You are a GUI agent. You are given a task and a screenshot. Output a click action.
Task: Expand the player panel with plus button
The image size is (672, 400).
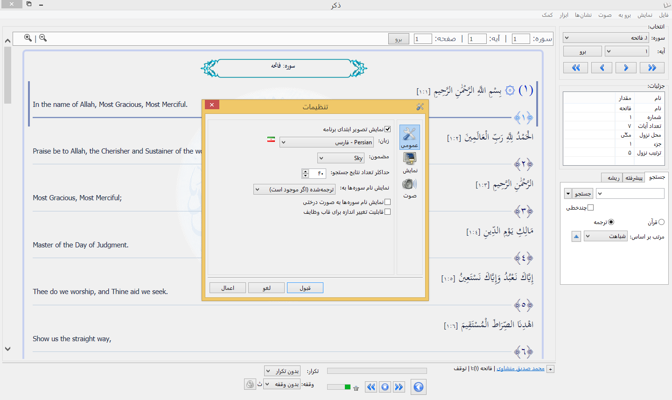[x=551, y=369]
